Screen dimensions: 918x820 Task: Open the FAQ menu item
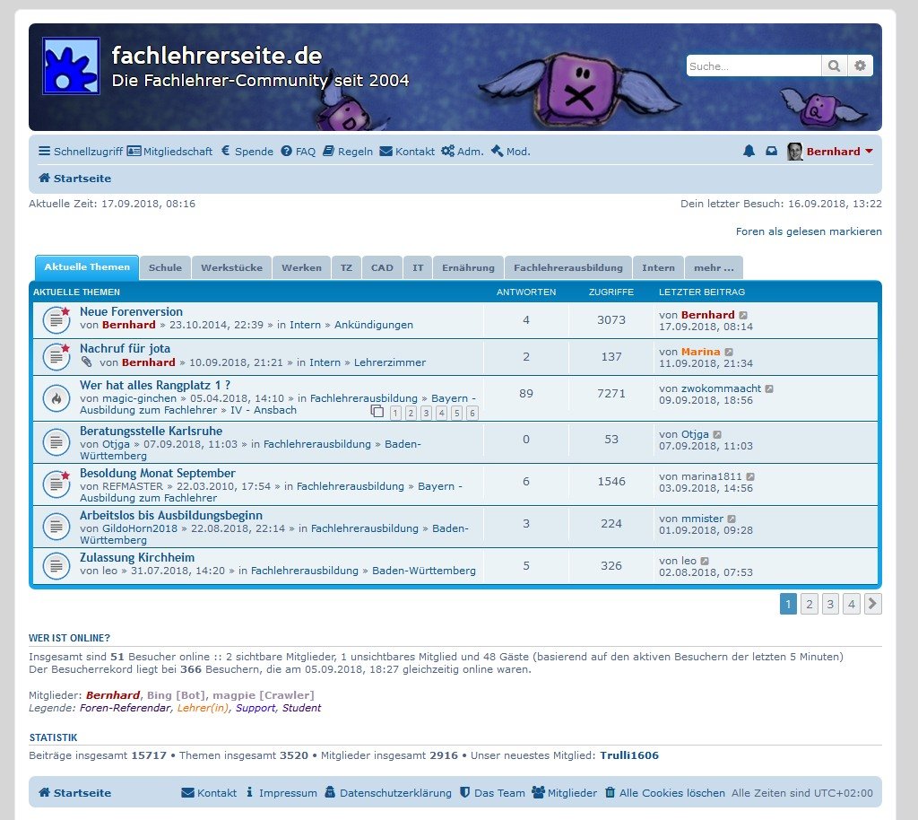(x=299, y=152)
